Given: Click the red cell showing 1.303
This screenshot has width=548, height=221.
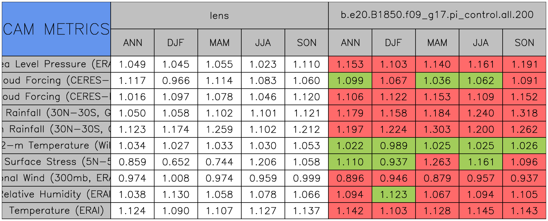Looking at the screenshot, I should coord(437,129).
